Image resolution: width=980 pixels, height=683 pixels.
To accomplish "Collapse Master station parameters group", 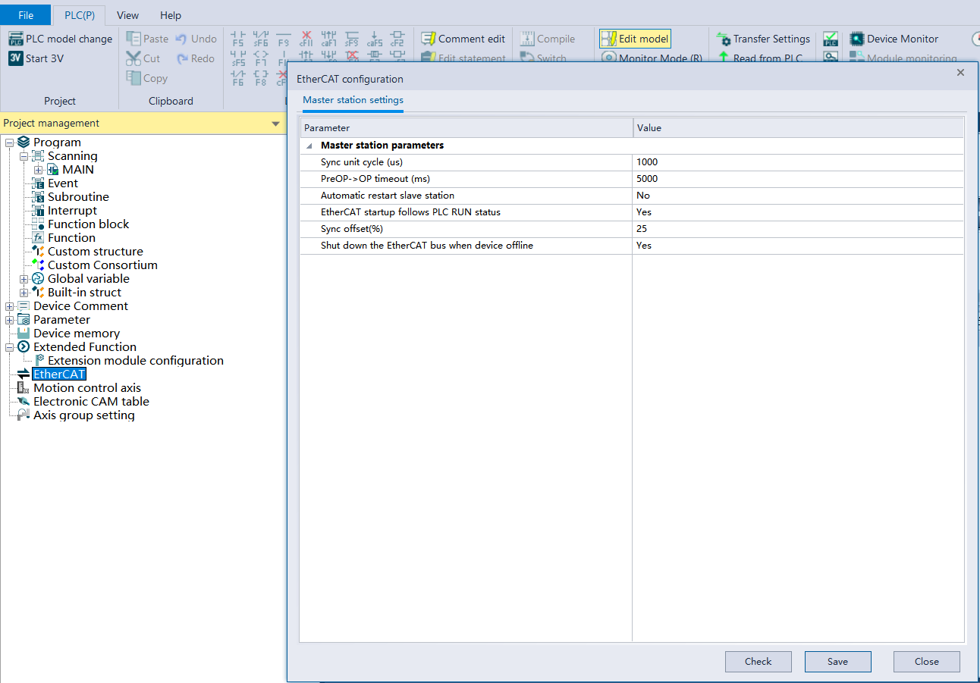I will (x=309, y=146).
